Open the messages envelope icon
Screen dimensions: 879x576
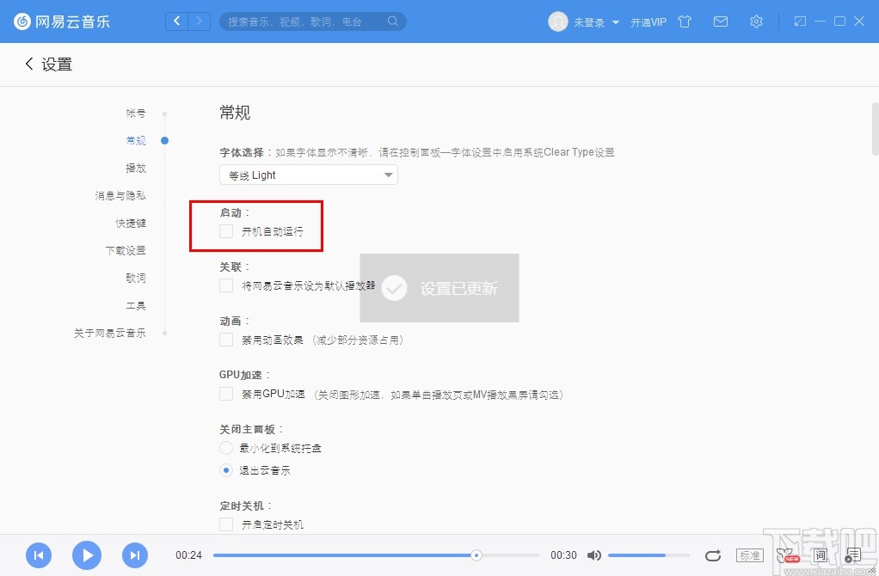721,21
